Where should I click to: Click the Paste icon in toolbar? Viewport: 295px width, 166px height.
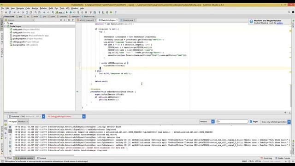[x=31, y=12]
